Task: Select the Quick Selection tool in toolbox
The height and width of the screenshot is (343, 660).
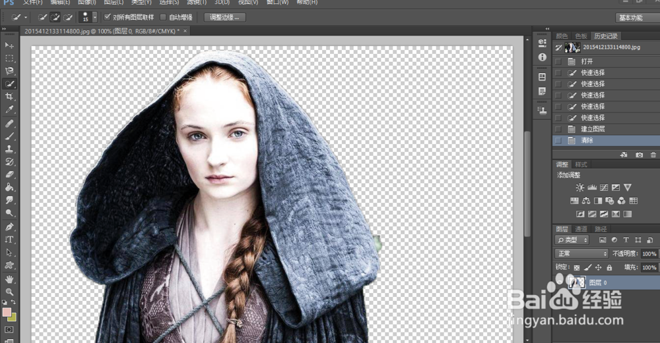Action: [9, 84]
